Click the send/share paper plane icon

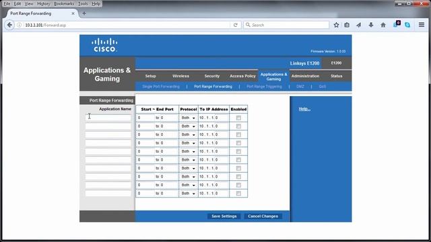pos(359,25)
